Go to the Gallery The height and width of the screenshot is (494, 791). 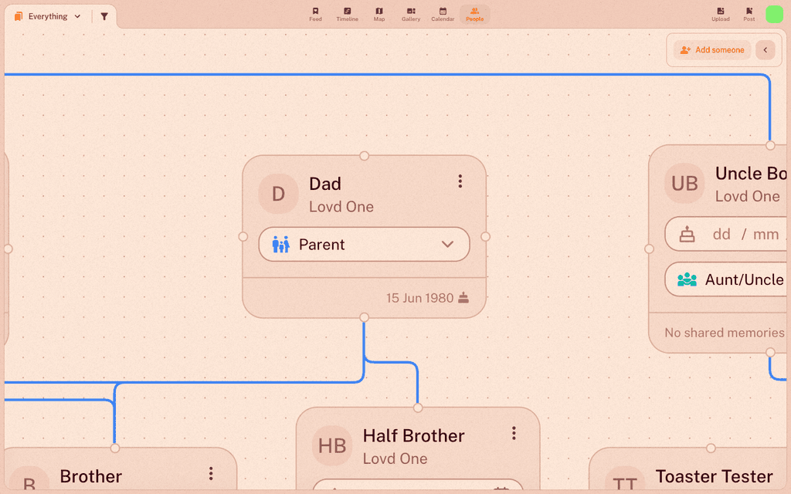click(411, 15)
